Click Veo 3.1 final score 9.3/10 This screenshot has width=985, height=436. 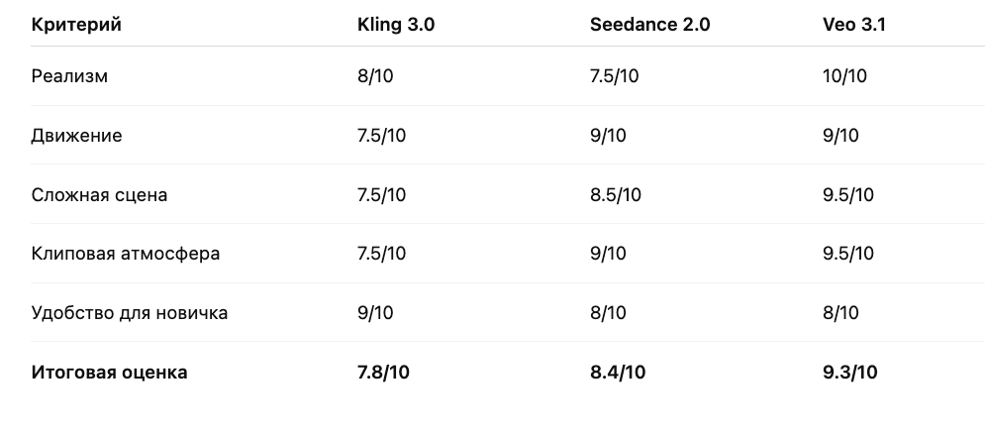850,373
